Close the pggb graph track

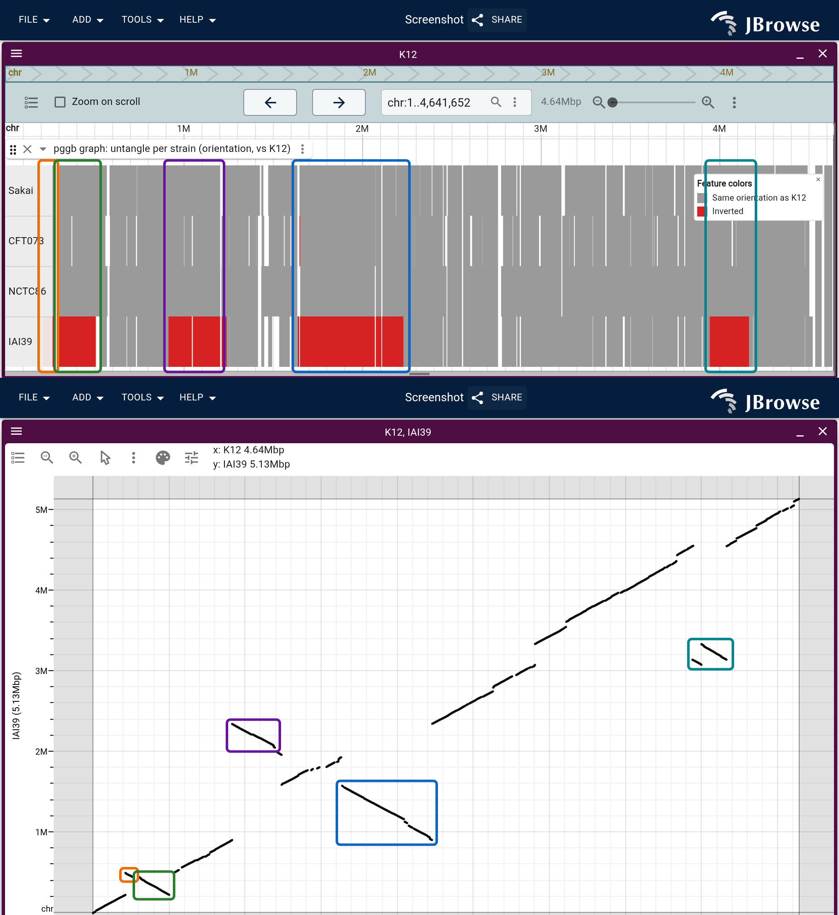[27, 149]
